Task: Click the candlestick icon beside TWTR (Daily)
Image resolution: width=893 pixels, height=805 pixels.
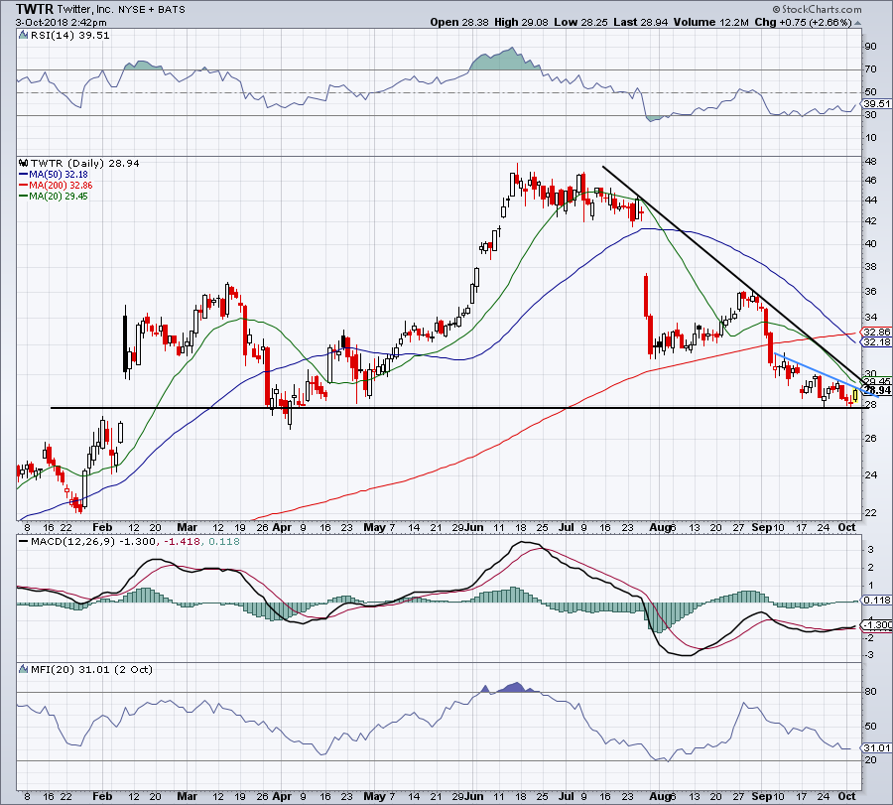Action: pyautogui.click(x=23, y=163)
